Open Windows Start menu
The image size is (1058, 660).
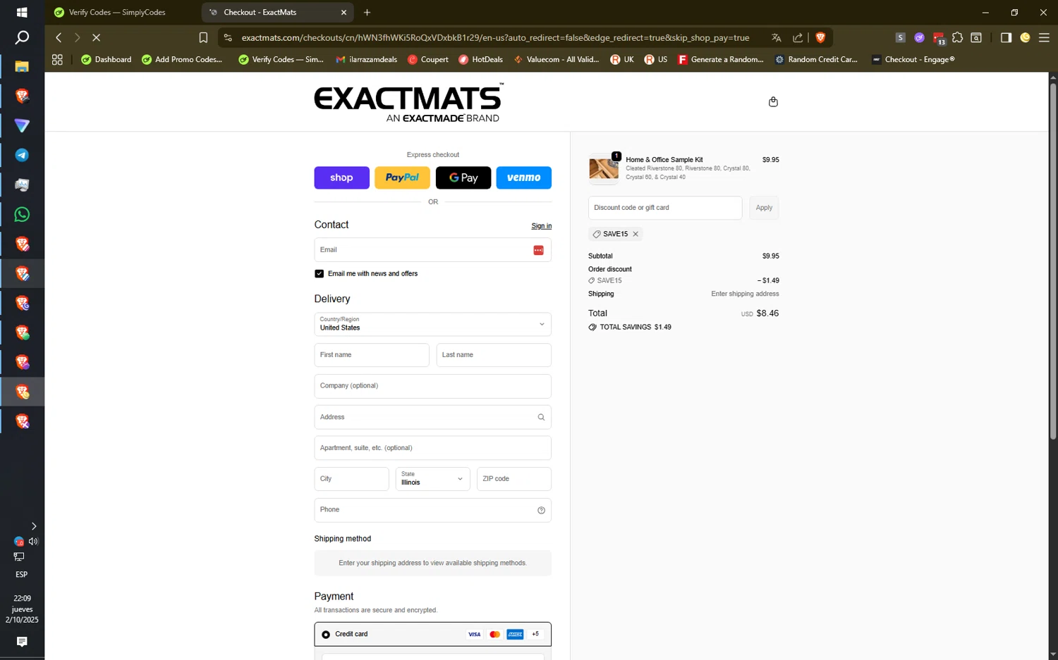tap(22, 12)
